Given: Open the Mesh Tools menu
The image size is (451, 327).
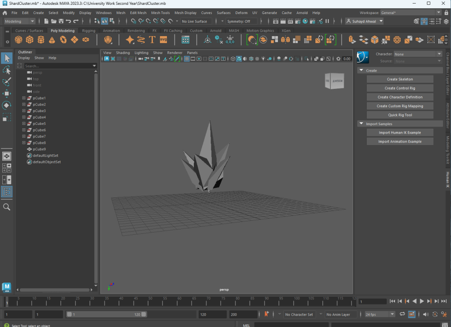Looking at the screenshot, I should pos(160,13).
